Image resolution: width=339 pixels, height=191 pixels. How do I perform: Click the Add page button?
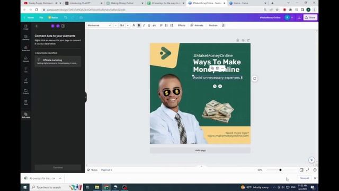point(200,150)
